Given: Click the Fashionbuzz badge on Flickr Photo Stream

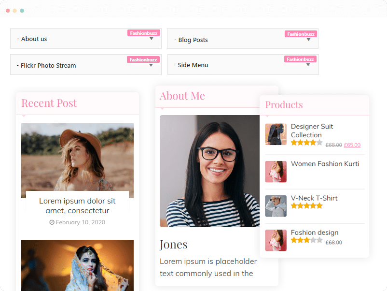Looking at the screenshot, I should 143,59.
